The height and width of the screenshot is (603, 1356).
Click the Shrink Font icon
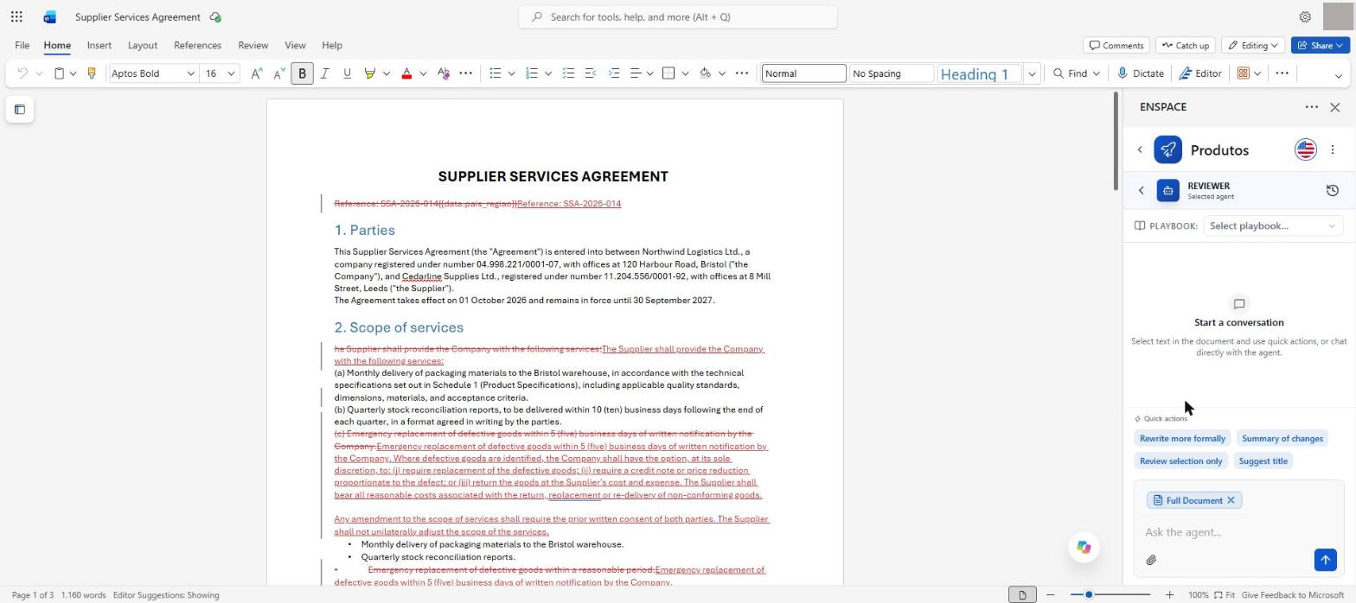tap(278, 73)
